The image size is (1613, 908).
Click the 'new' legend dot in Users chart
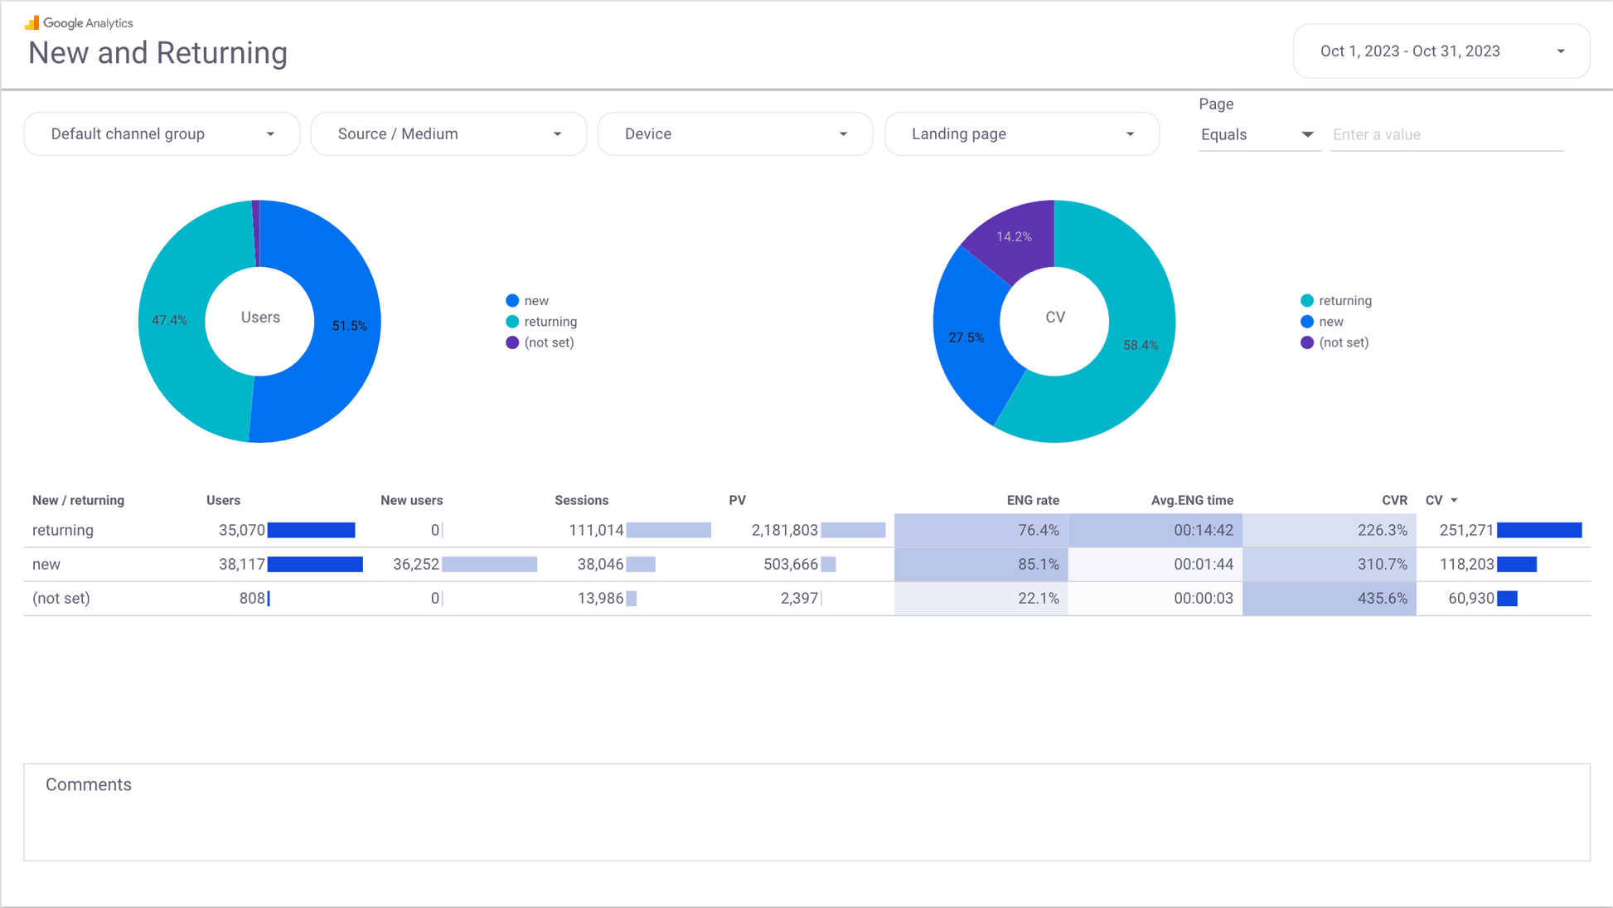click(512, 301)
